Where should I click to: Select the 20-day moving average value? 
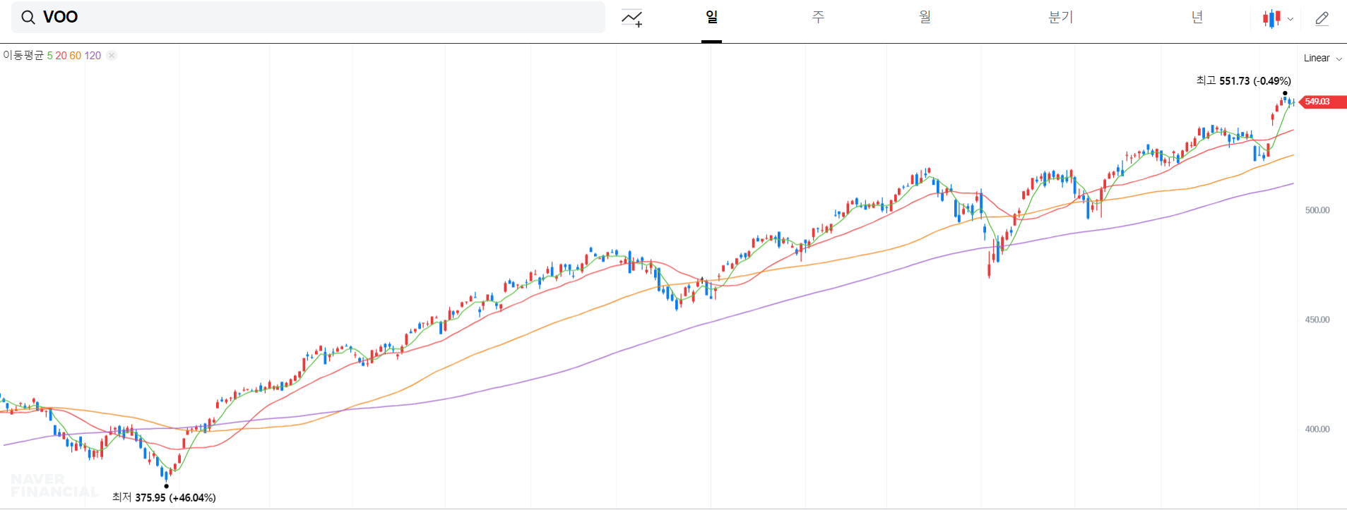61,55
